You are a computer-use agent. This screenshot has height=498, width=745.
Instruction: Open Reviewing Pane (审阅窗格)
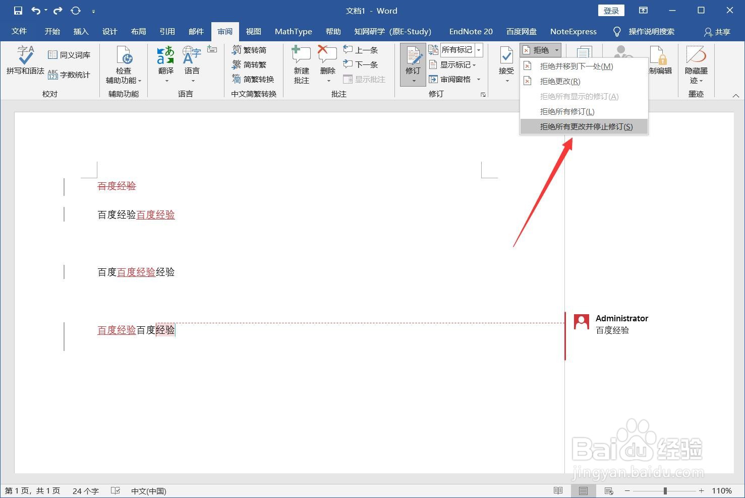450,79
